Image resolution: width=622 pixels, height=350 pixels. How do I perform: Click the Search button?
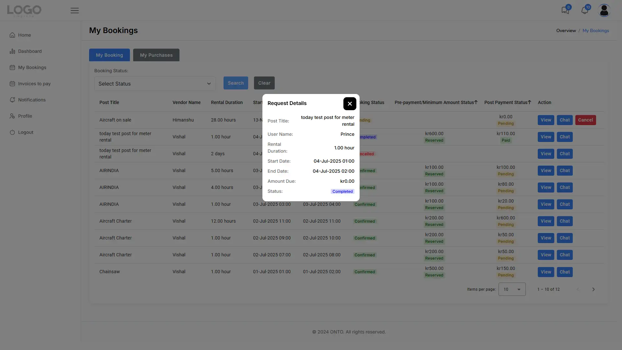coord(236,83)
